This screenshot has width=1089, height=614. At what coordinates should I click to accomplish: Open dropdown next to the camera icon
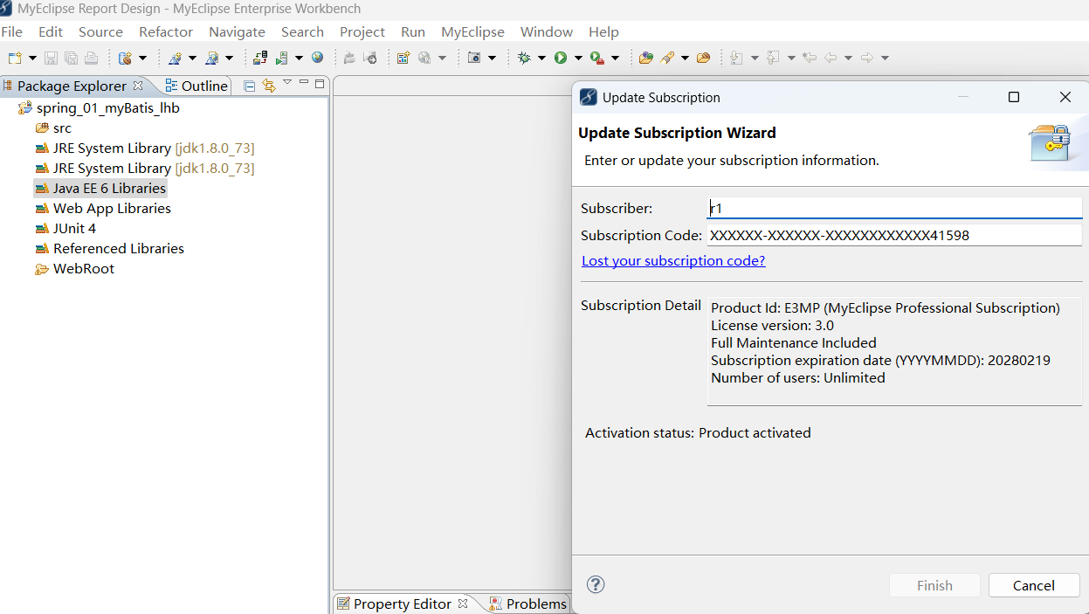click(492, 58)
